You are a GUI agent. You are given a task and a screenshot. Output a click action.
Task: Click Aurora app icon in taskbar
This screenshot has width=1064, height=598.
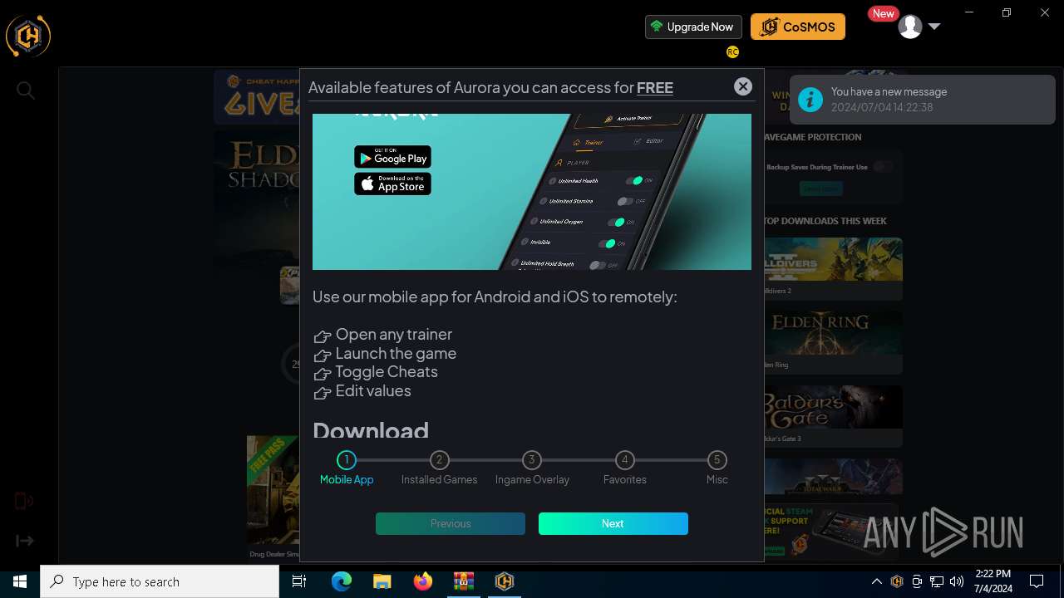(505, 581)
